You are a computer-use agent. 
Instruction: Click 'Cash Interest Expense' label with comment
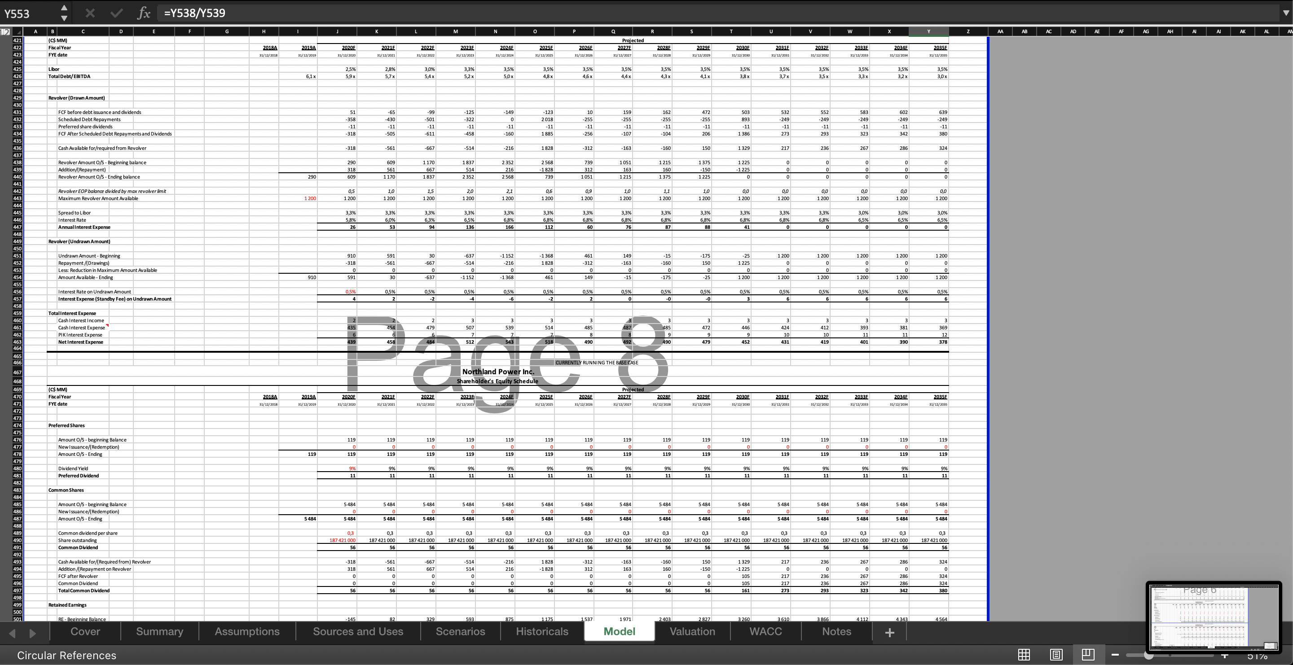pyautogui.click(x=81, y=328)
